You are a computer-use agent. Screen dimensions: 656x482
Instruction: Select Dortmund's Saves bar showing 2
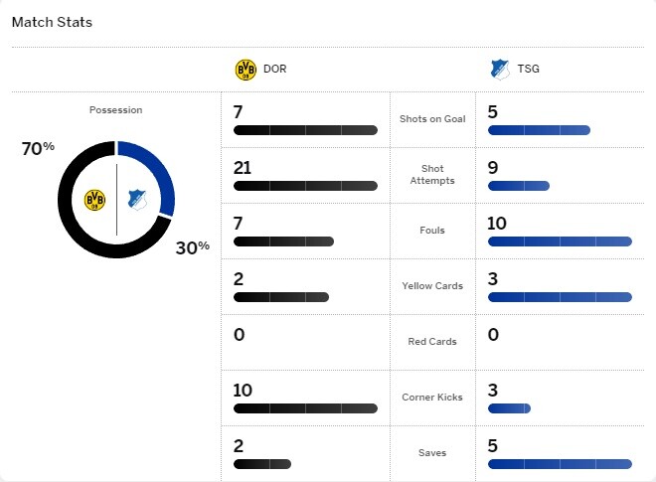(262, 464)
